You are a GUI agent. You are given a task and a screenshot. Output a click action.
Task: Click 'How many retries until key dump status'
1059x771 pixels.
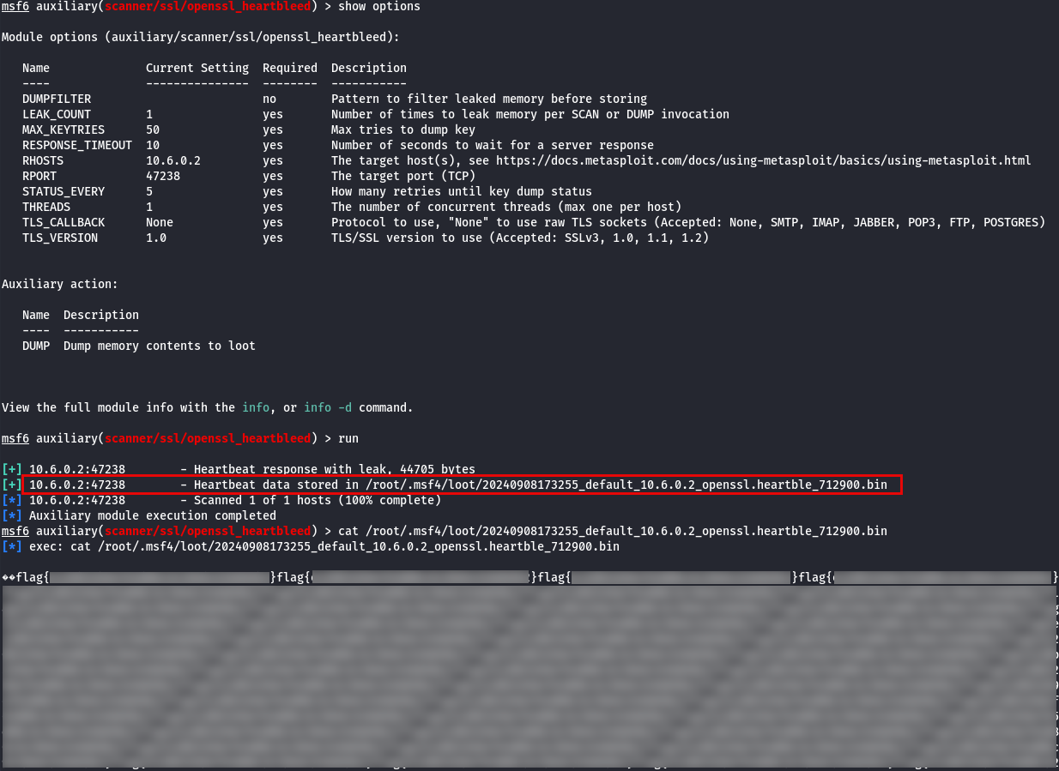click(462, 191)
